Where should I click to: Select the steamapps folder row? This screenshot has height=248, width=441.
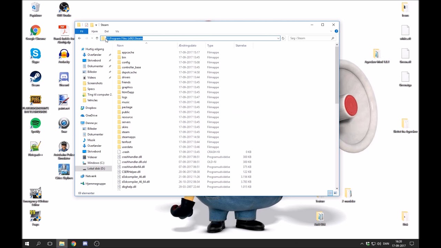pyautogui.click(x=184, y=137)
